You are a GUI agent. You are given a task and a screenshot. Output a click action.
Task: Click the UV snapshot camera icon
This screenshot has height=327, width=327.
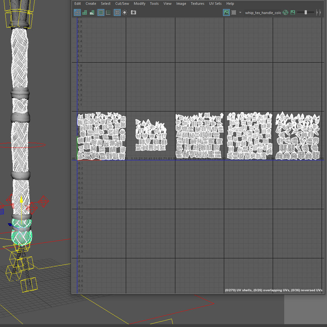pyautogui.click(x=133, y=12)
